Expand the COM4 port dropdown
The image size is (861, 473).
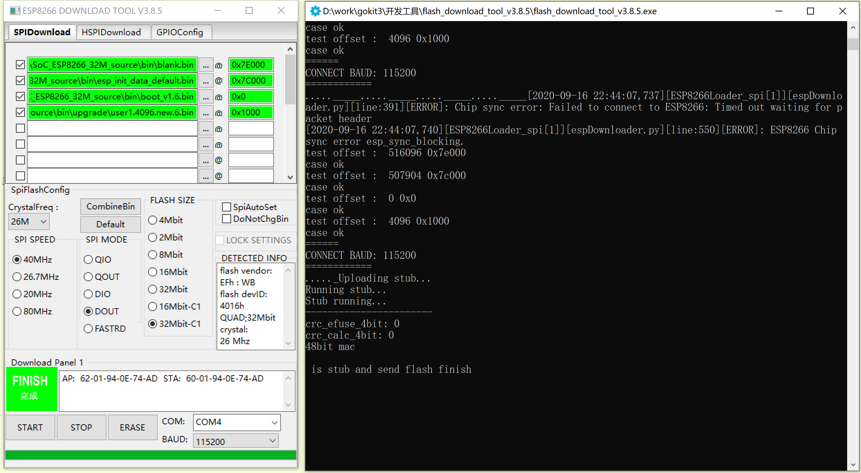coord(237,422)
